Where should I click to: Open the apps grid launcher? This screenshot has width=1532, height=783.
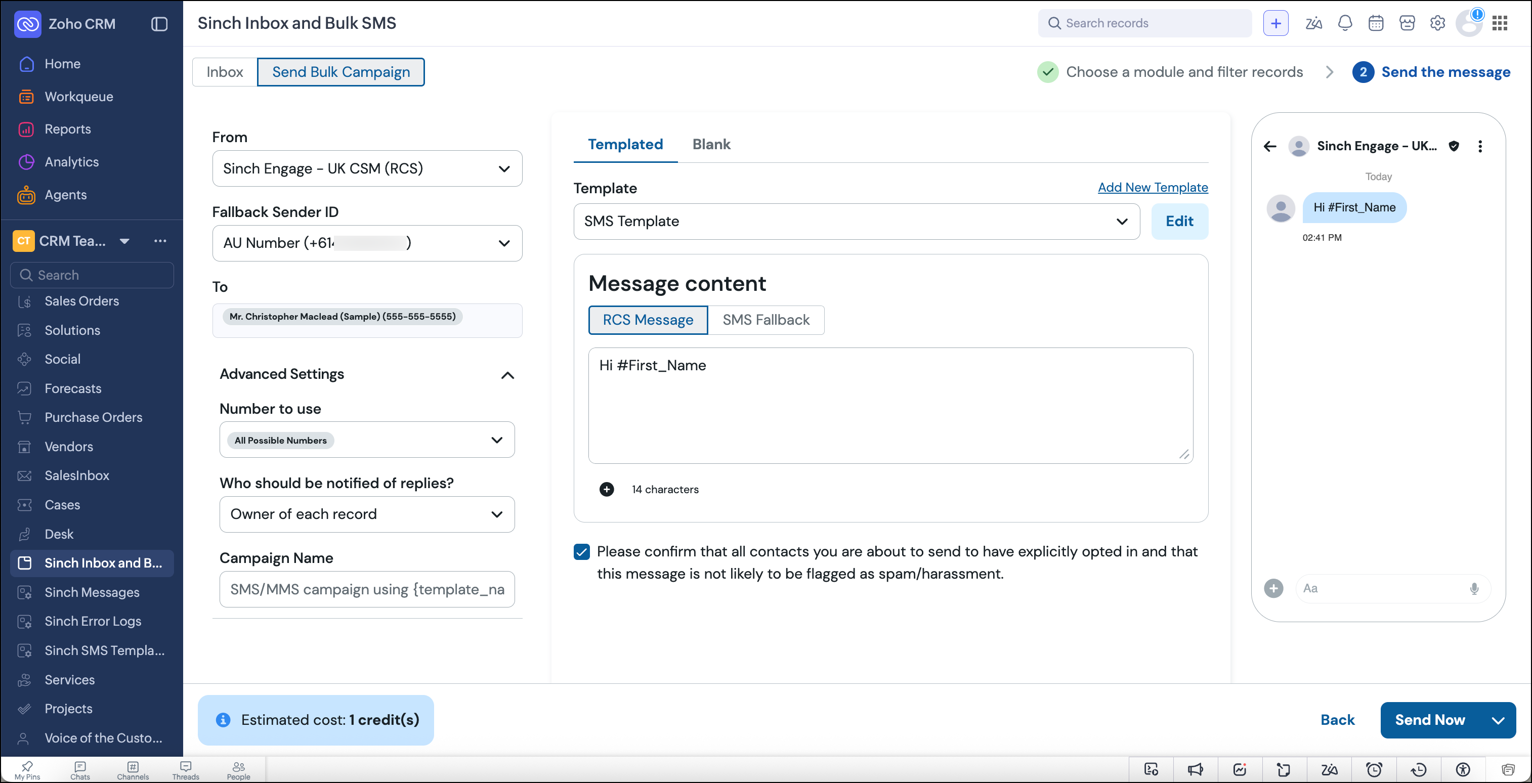pos(1500,23)
